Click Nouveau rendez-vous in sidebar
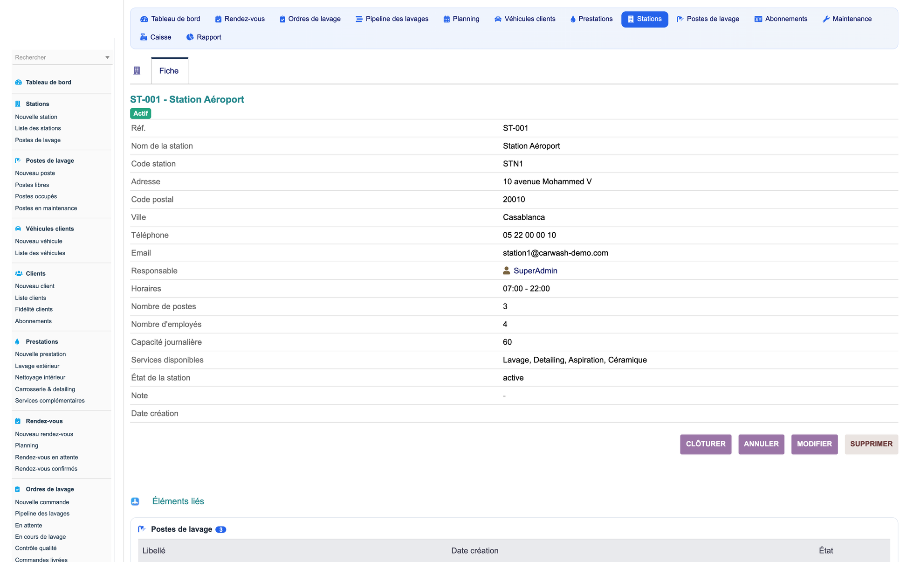The height and width of the screenshot is (562, 907). tap(44, 434)
